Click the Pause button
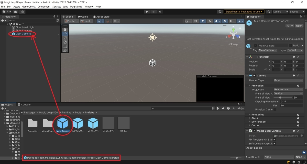307x164 pixels. pos(153,11)
